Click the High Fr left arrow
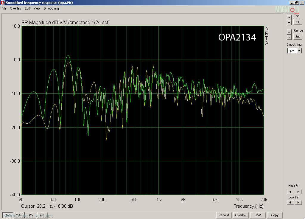305x219 pixels. pos(290,192)
